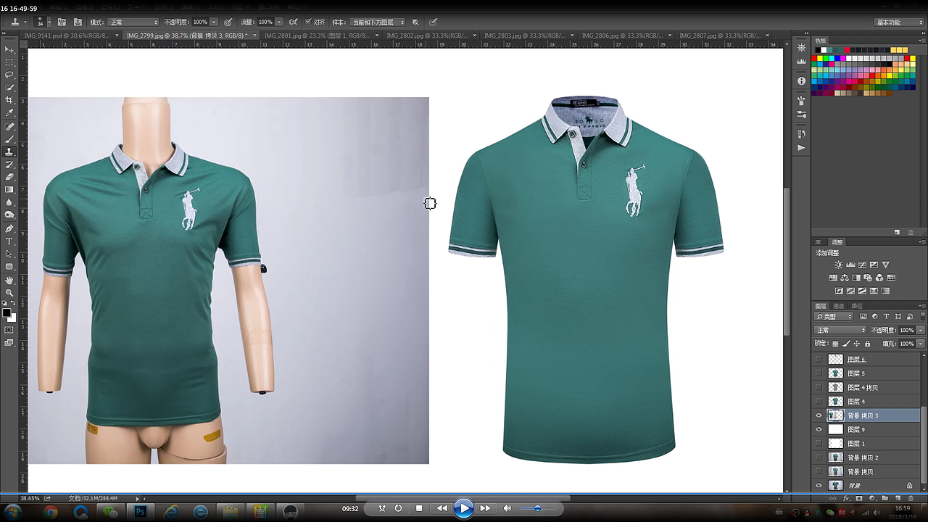Add a Brightness/Contrast adjustment
This screenshot has width=928, height=522.
(x=839, y=265)
